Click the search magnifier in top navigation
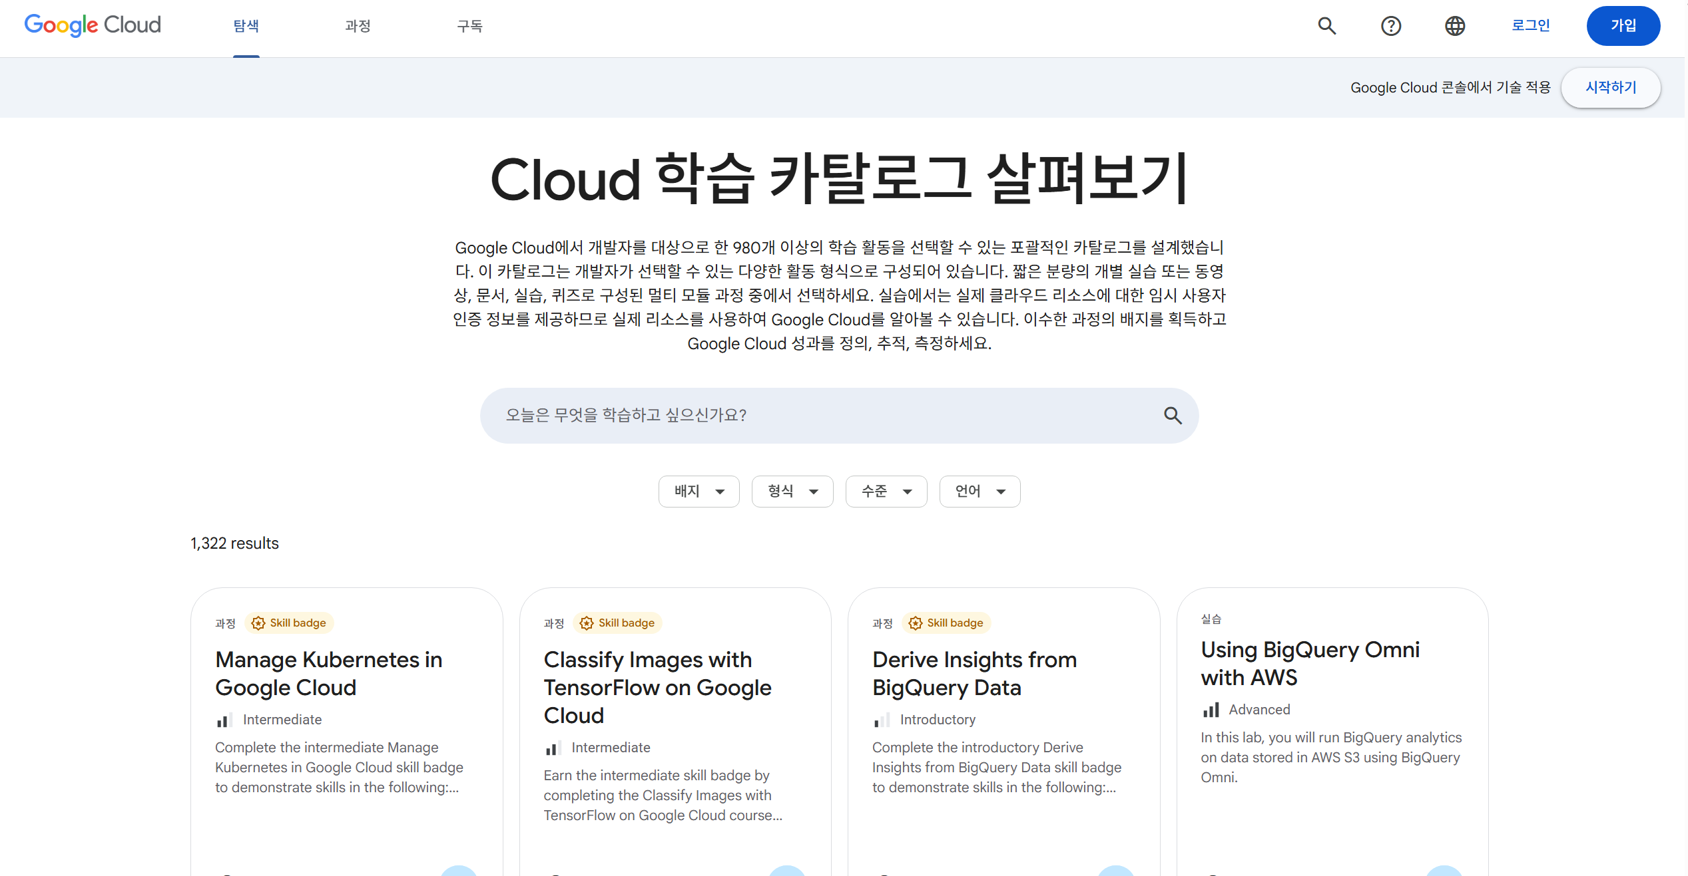This screenshot has width=1688, height=876. [1326, 26]
